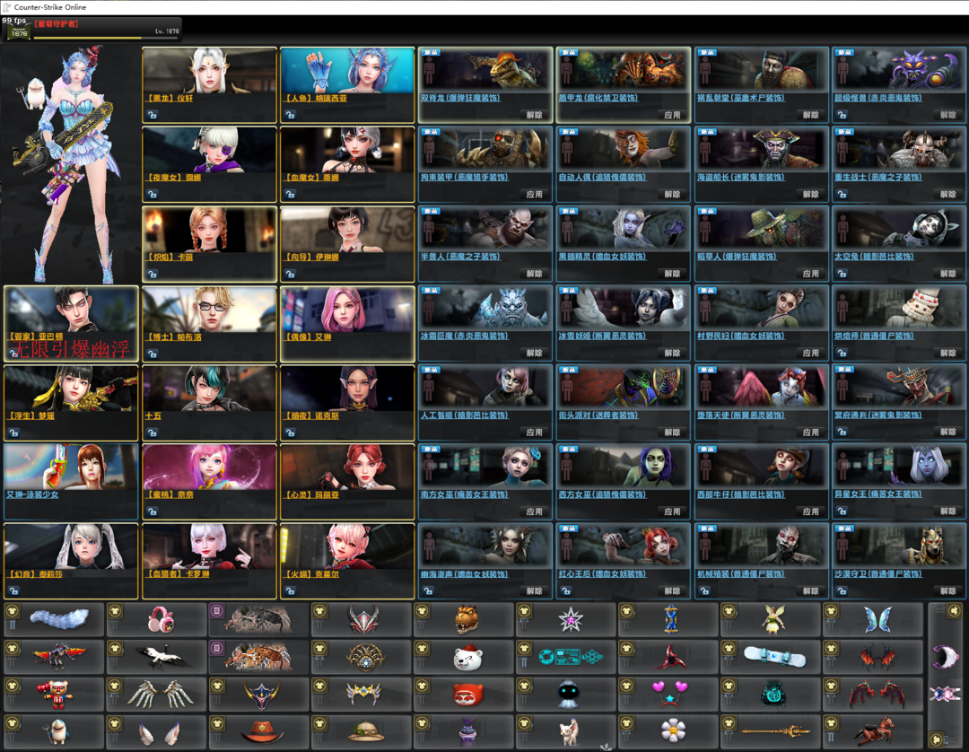The height and width of the screenshot is (752, 969).
Task: Click 解除 on the 冰霜巨魔 card
Action: (x=534, y=354)
